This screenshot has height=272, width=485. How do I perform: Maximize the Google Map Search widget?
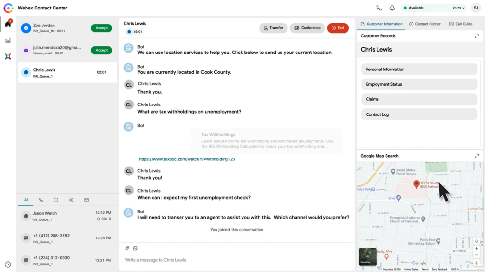point(477,156)
